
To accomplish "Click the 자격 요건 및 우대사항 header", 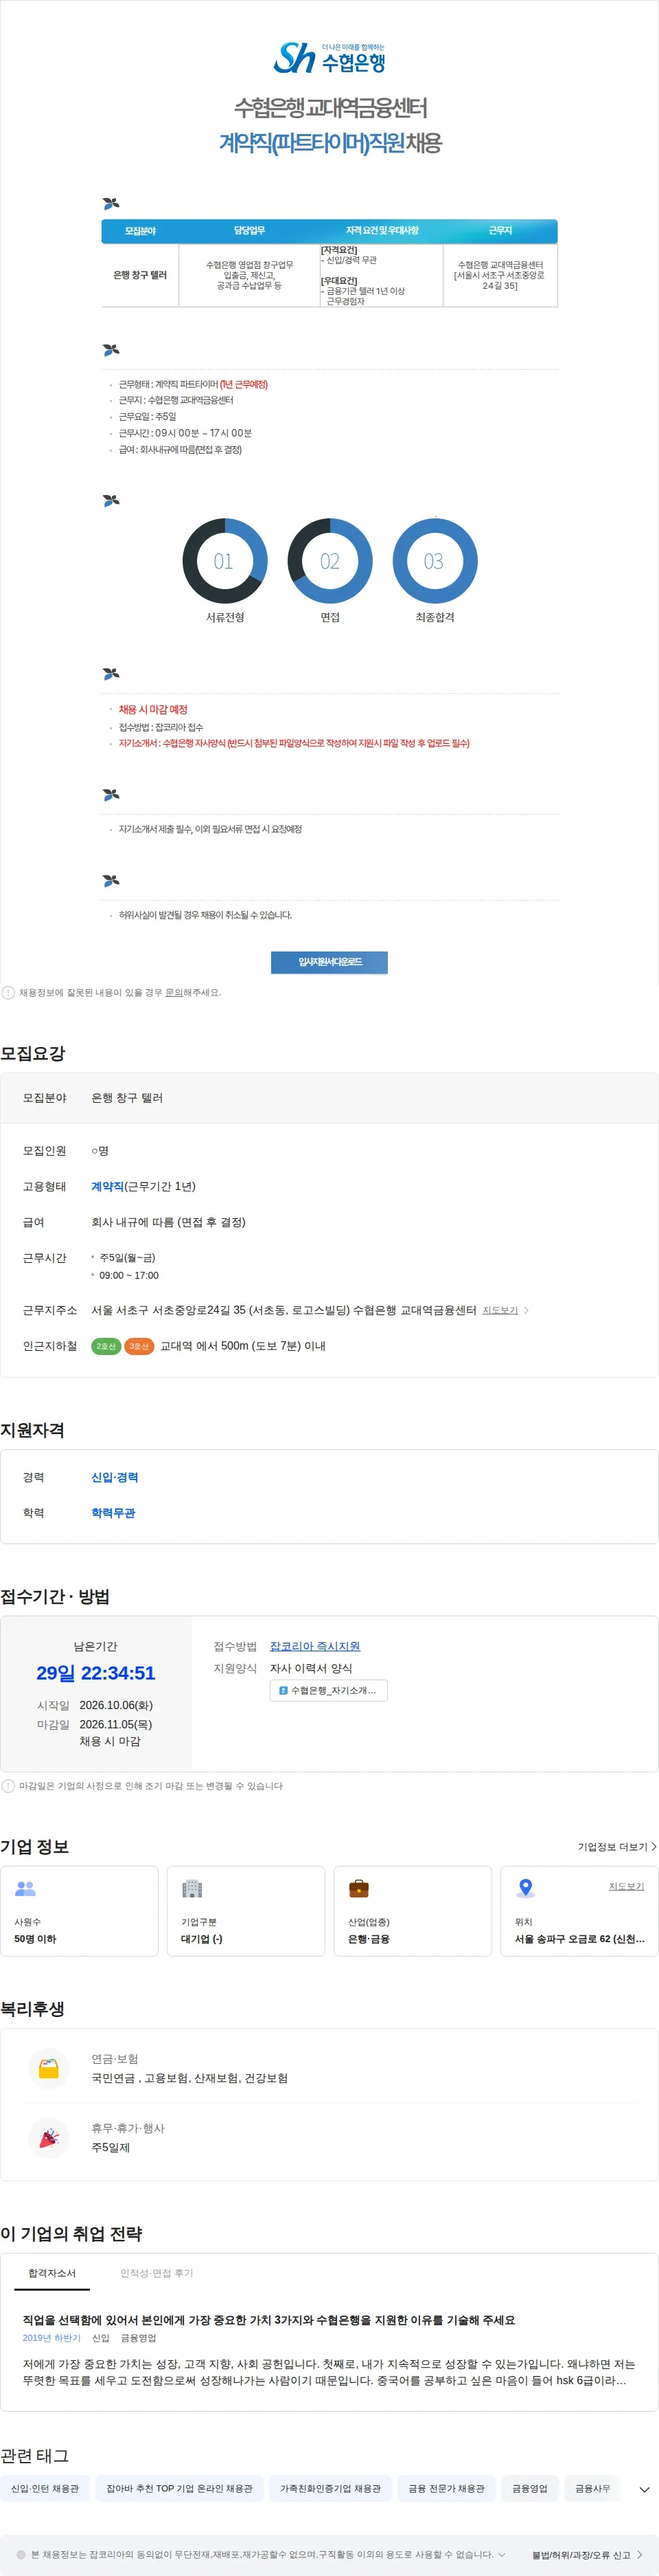I will click(x=382, y=231).
